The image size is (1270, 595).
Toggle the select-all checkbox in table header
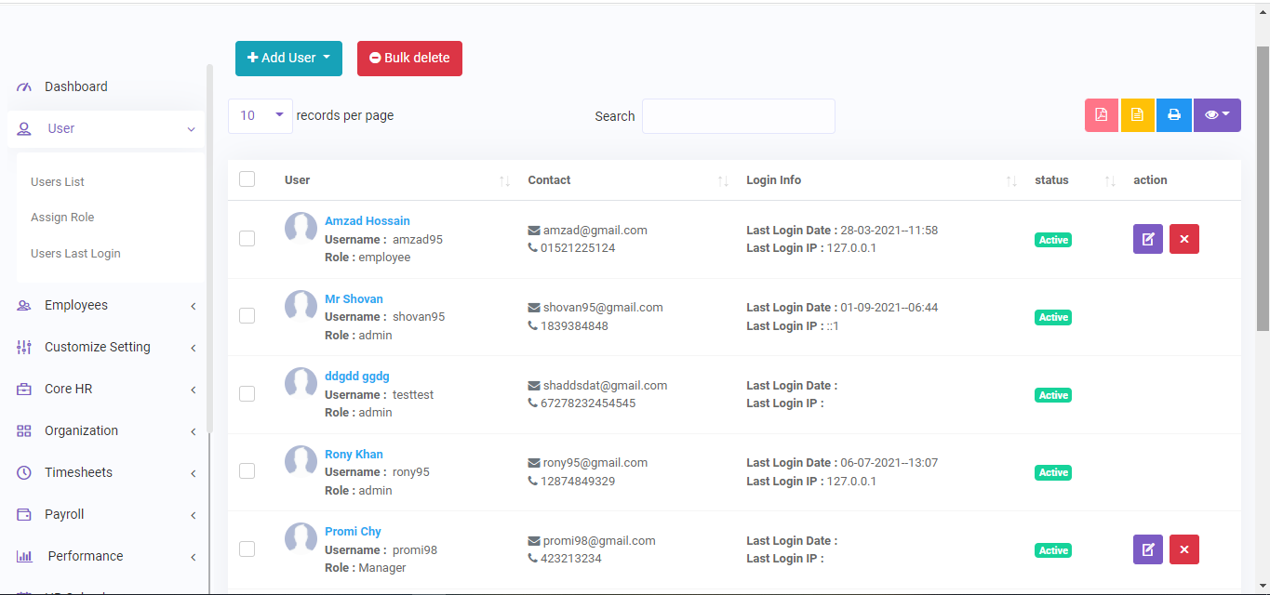pyautogui.click(x=247, y=178)
